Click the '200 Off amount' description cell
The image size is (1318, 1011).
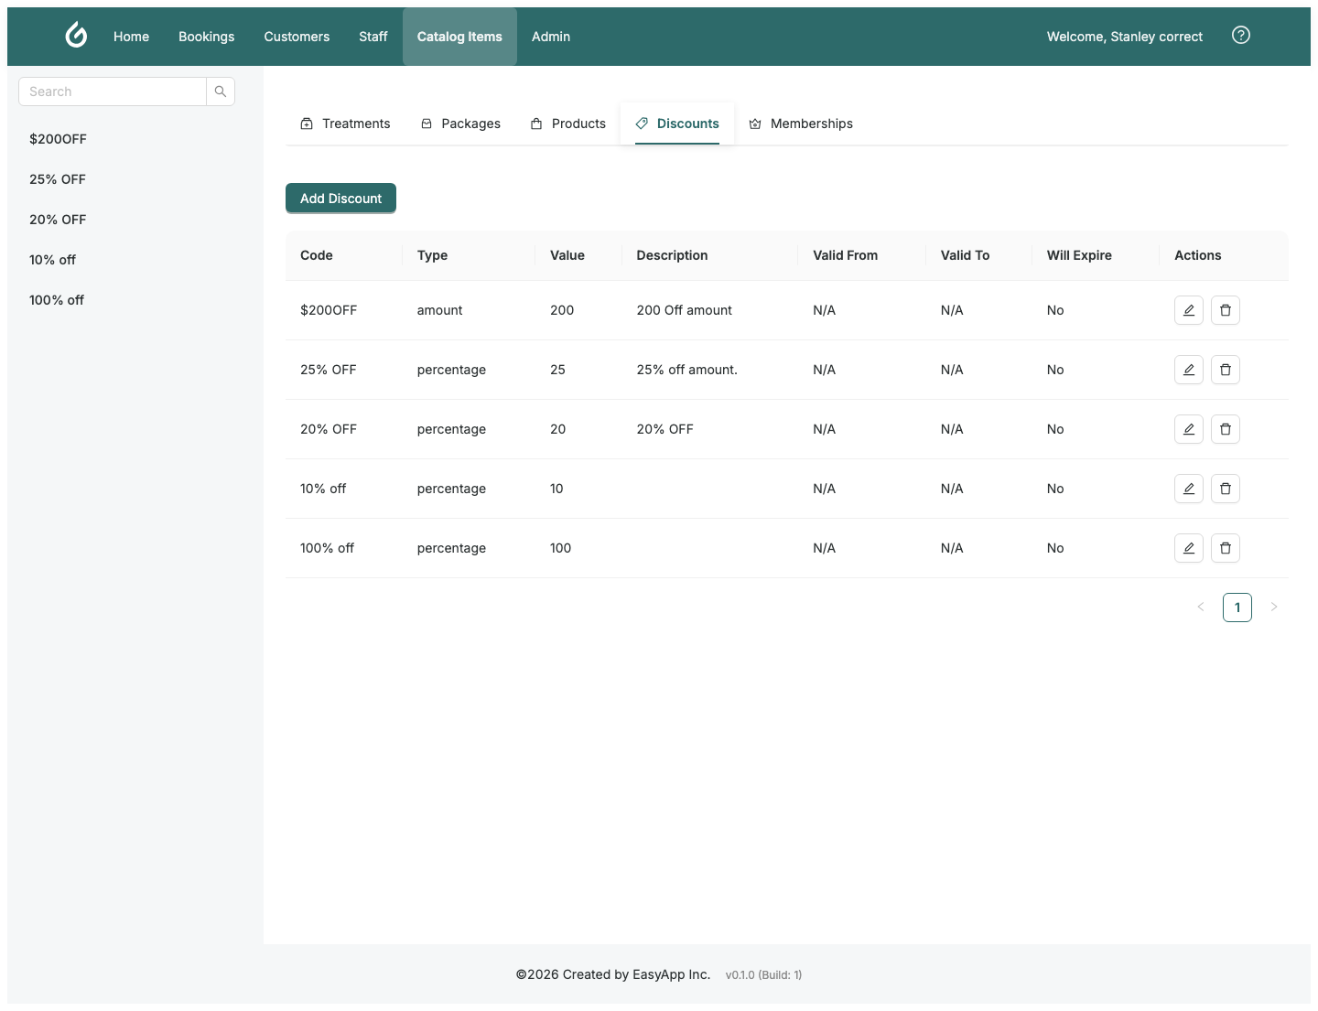pyautogui.click(x=710, y=310)
